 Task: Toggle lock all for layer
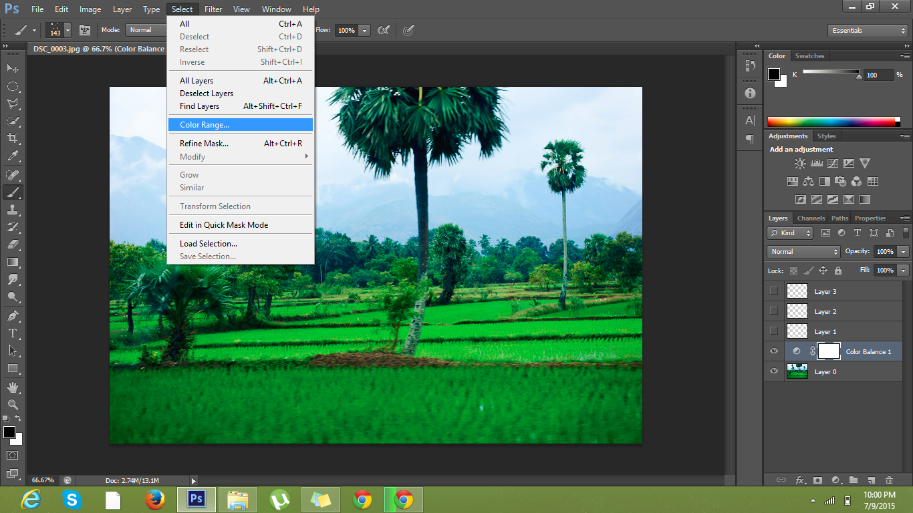(838, 271)
